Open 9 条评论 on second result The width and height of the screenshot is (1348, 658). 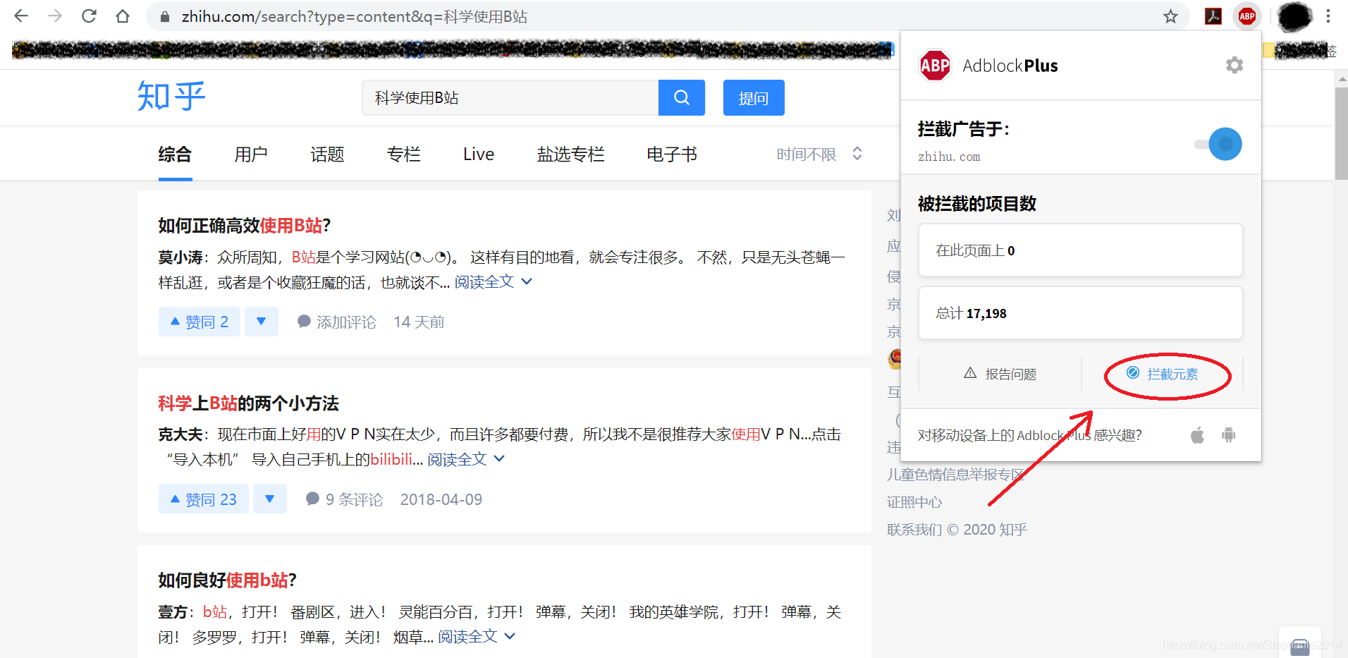345,499
